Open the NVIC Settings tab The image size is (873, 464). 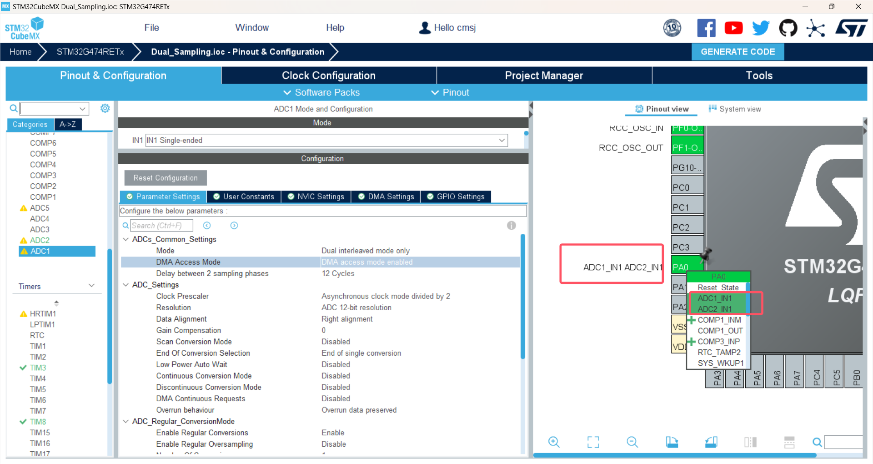coord(316,197)
